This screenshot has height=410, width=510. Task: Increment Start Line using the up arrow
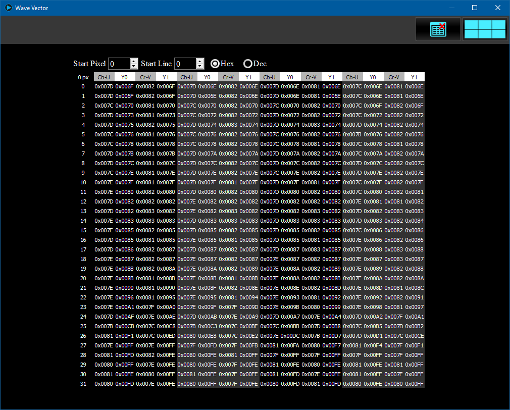click(200, 61)
